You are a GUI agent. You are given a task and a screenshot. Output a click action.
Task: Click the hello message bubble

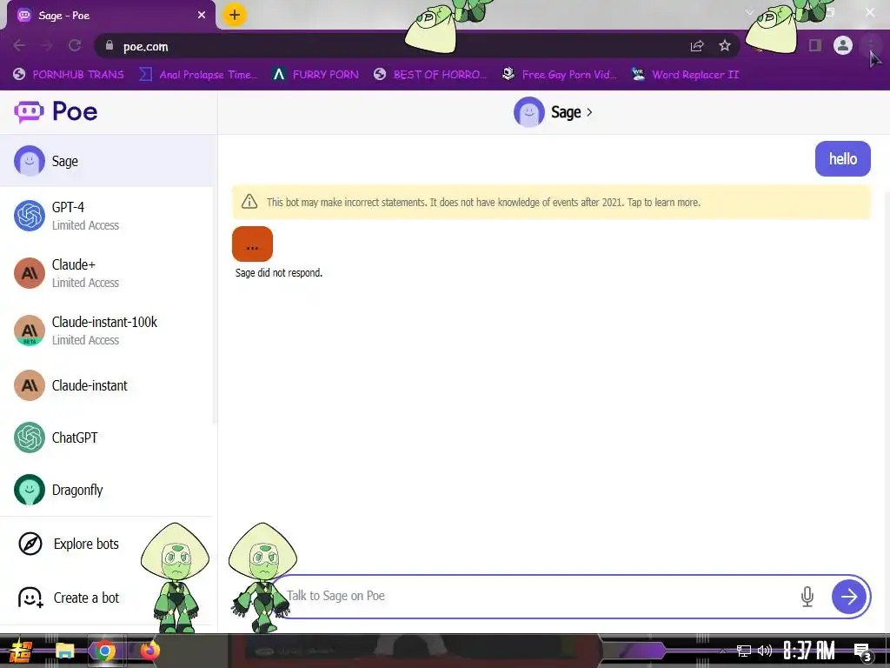[842, 159]
